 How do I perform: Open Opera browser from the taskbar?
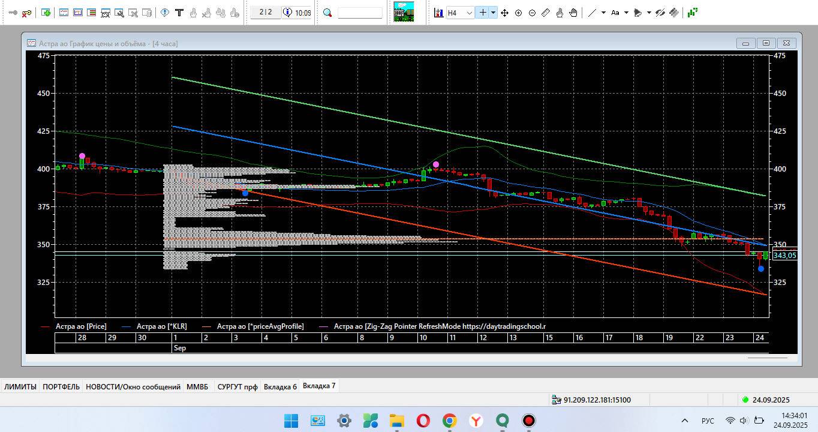423,421
